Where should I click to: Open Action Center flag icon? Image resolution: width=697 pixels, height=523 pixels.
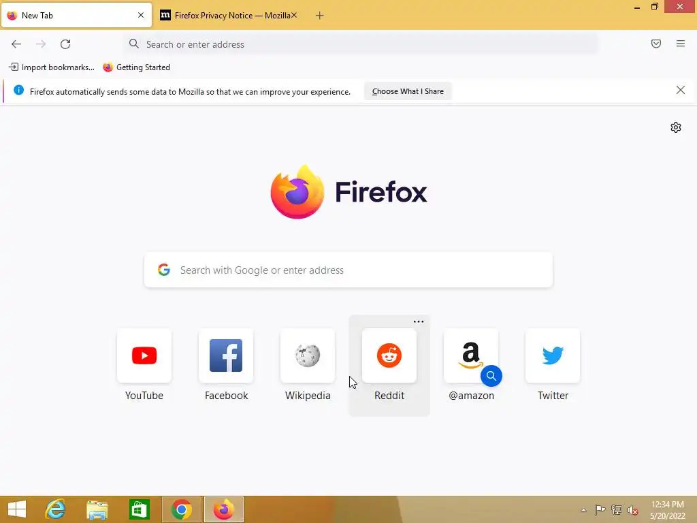click(x=600, y=510)
